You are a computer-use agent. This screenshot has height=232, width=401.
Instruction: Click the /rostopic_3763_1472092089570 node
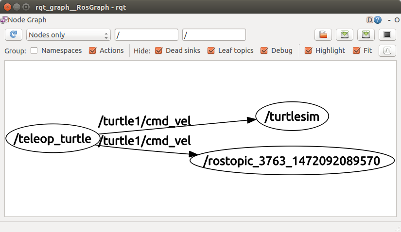(292, 161)
